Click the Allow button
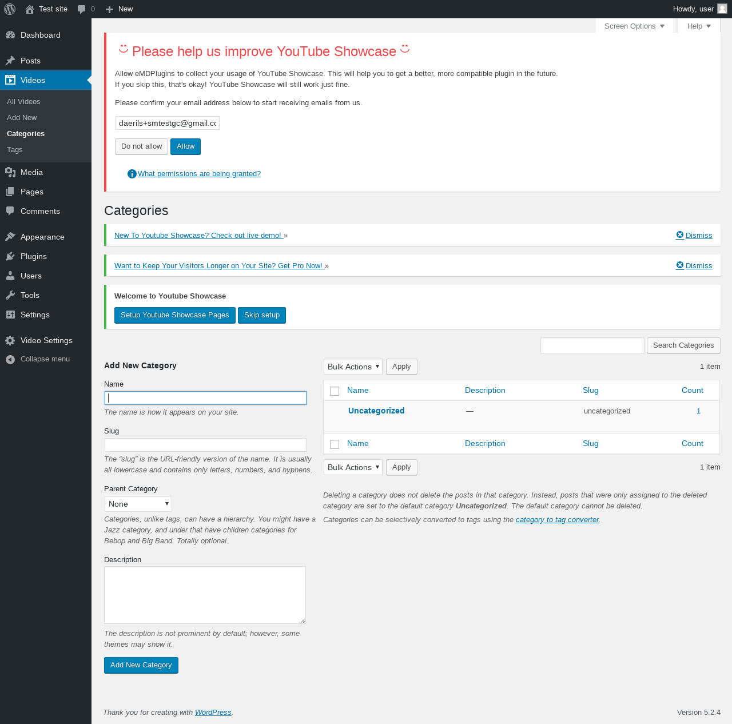The width and height of the screenshot is (732, 724). pos(185,146)
